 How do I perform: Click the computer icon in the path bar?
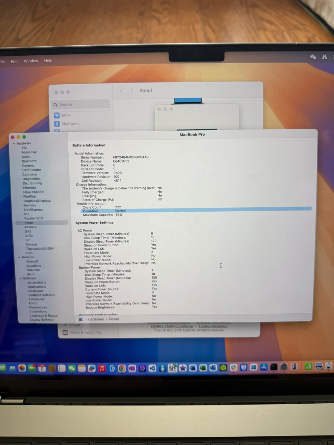click(x=81, y=319)
